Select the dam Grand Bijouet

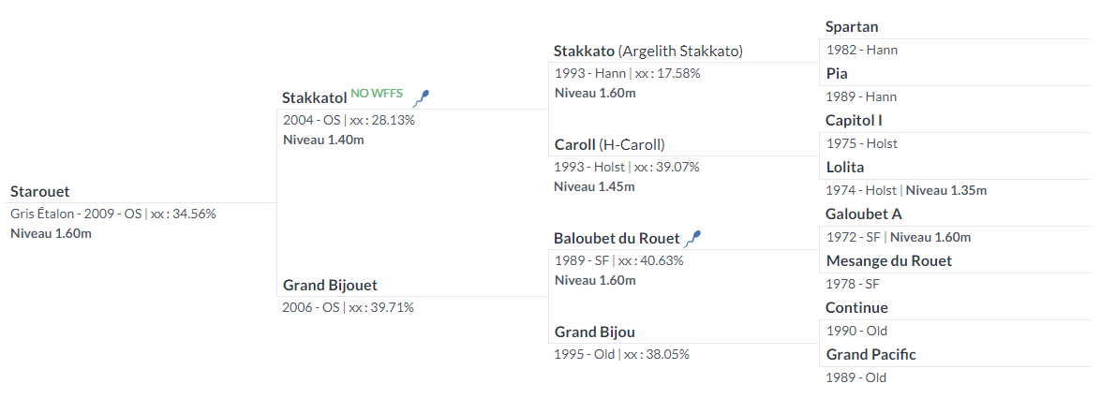pyautogui.click(x=330, y=285)
